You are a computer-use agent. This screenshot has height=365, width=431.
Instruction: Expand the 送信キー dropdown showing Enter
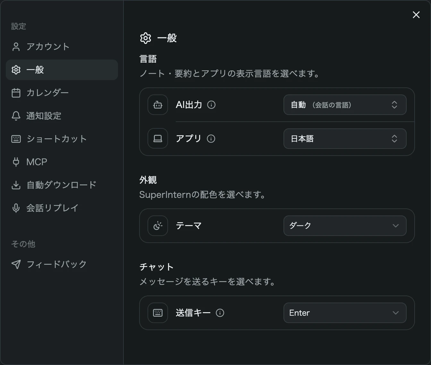(x=345, y=313)
